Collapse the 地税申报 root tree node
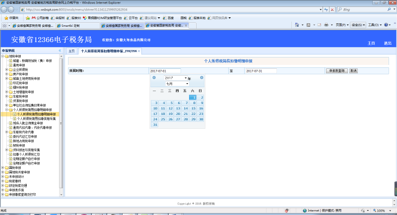 pyautogui.click(x=3, y=56)
